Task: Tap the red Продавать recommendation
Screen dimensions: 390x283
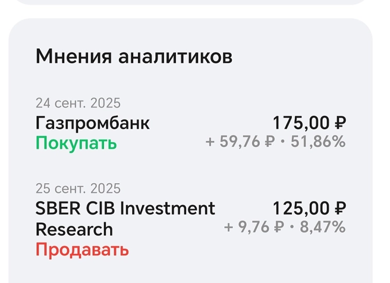Action: (x=82, y=250)
